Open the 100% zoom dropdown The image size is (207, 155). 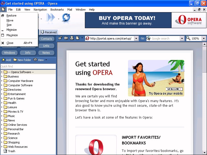[204, 38]
